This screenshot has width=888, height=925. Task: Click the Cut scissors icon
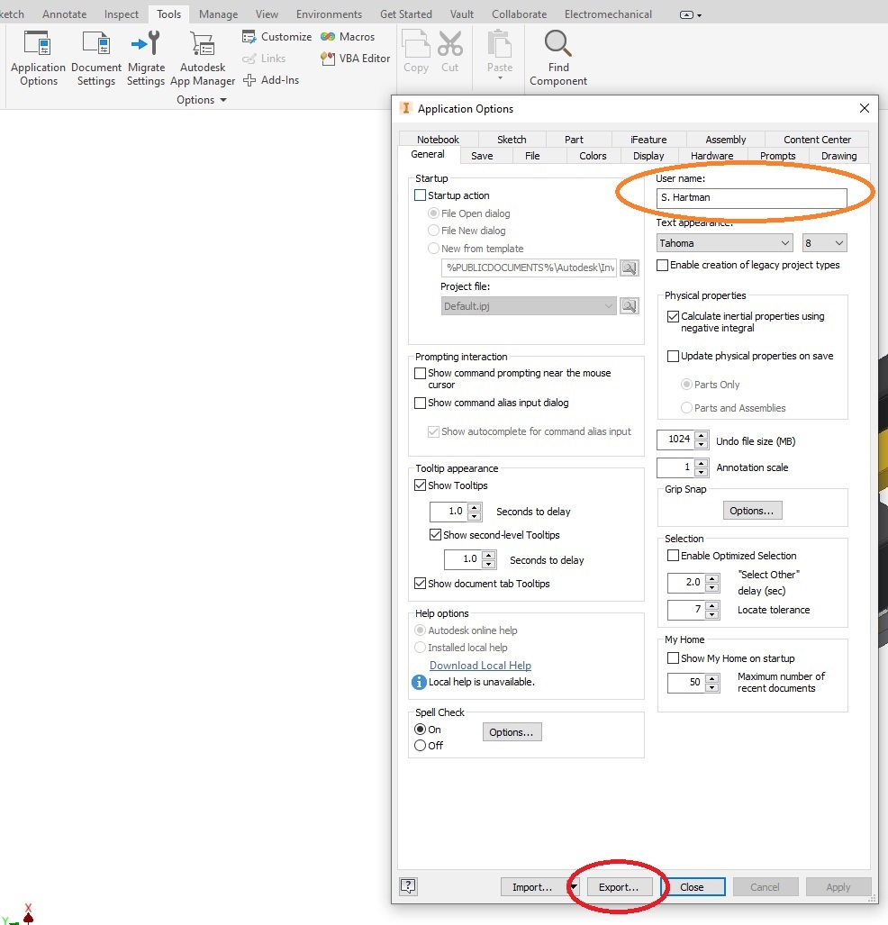point(450,51)
